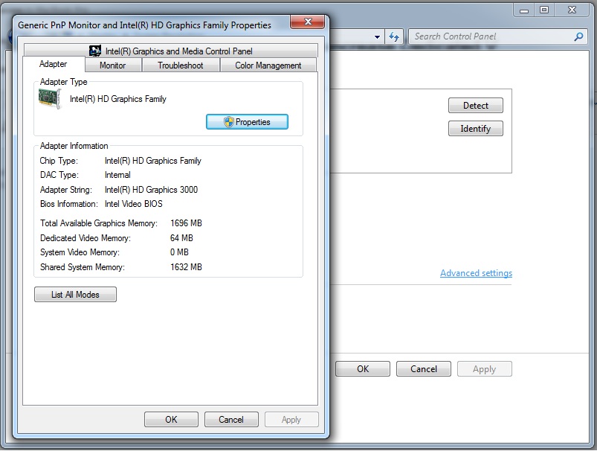597x451 pixels.
Task: Click the UAC shield icon on the Properties button
Action: coord(228,122)
